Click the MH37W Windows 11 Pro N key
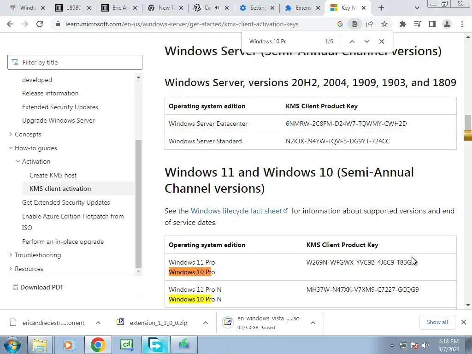Screen dimensions: 472x354 click(362, 289)
